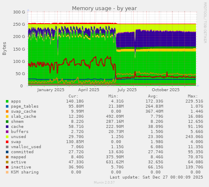Select the buffers legend label
Screen dimensions: 209x187
(x=20, y=132)
